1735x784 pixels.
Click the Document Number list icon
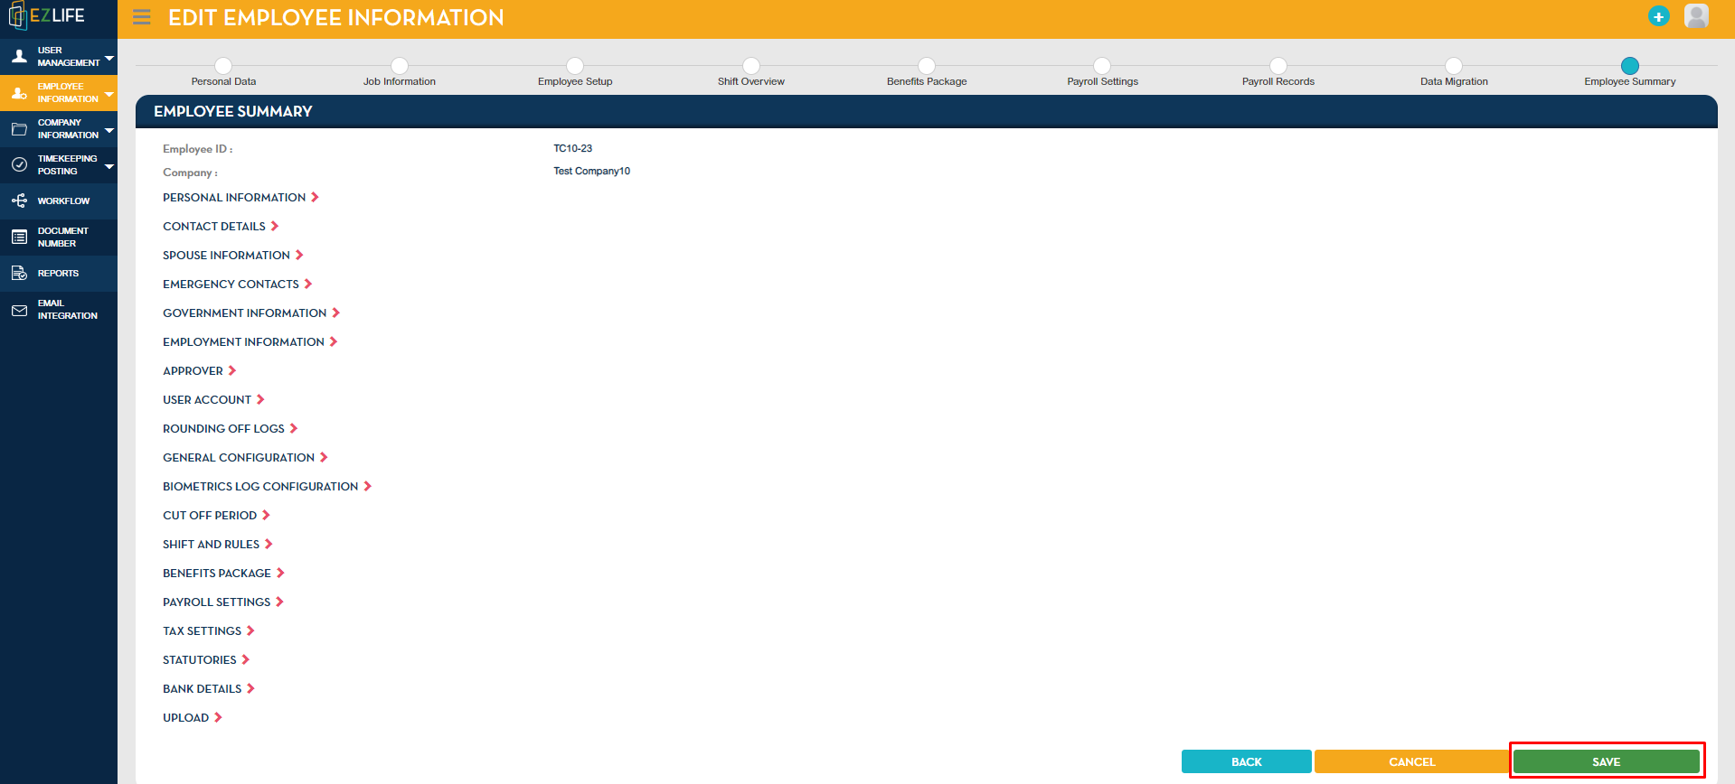[x=19, y=237]
